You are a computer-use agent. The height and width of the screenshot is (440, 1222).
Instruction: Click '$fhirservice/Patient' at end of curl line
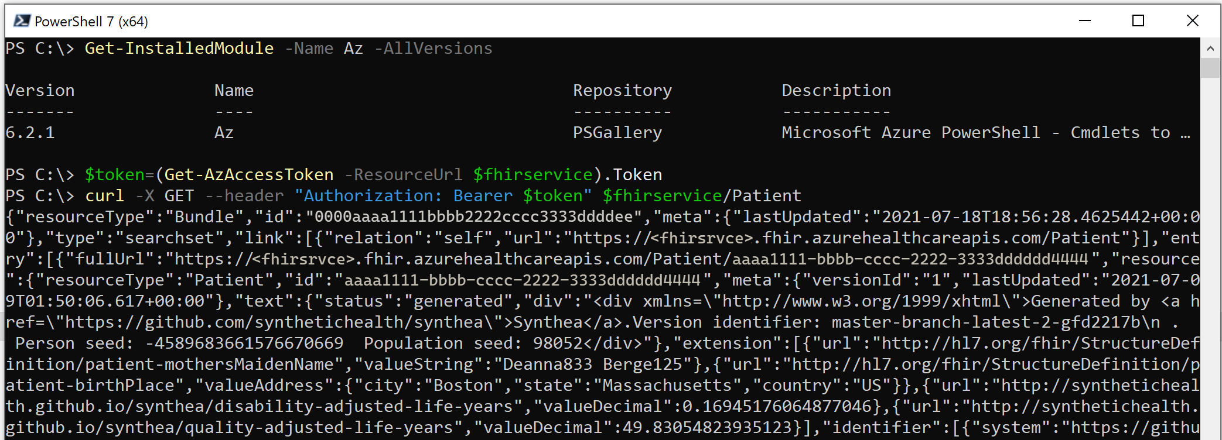[x=702, y=196]
